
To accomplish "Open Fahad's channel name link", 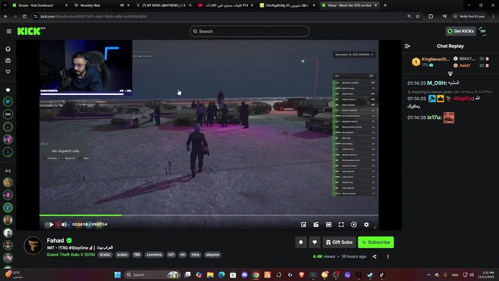I will 55,240.
